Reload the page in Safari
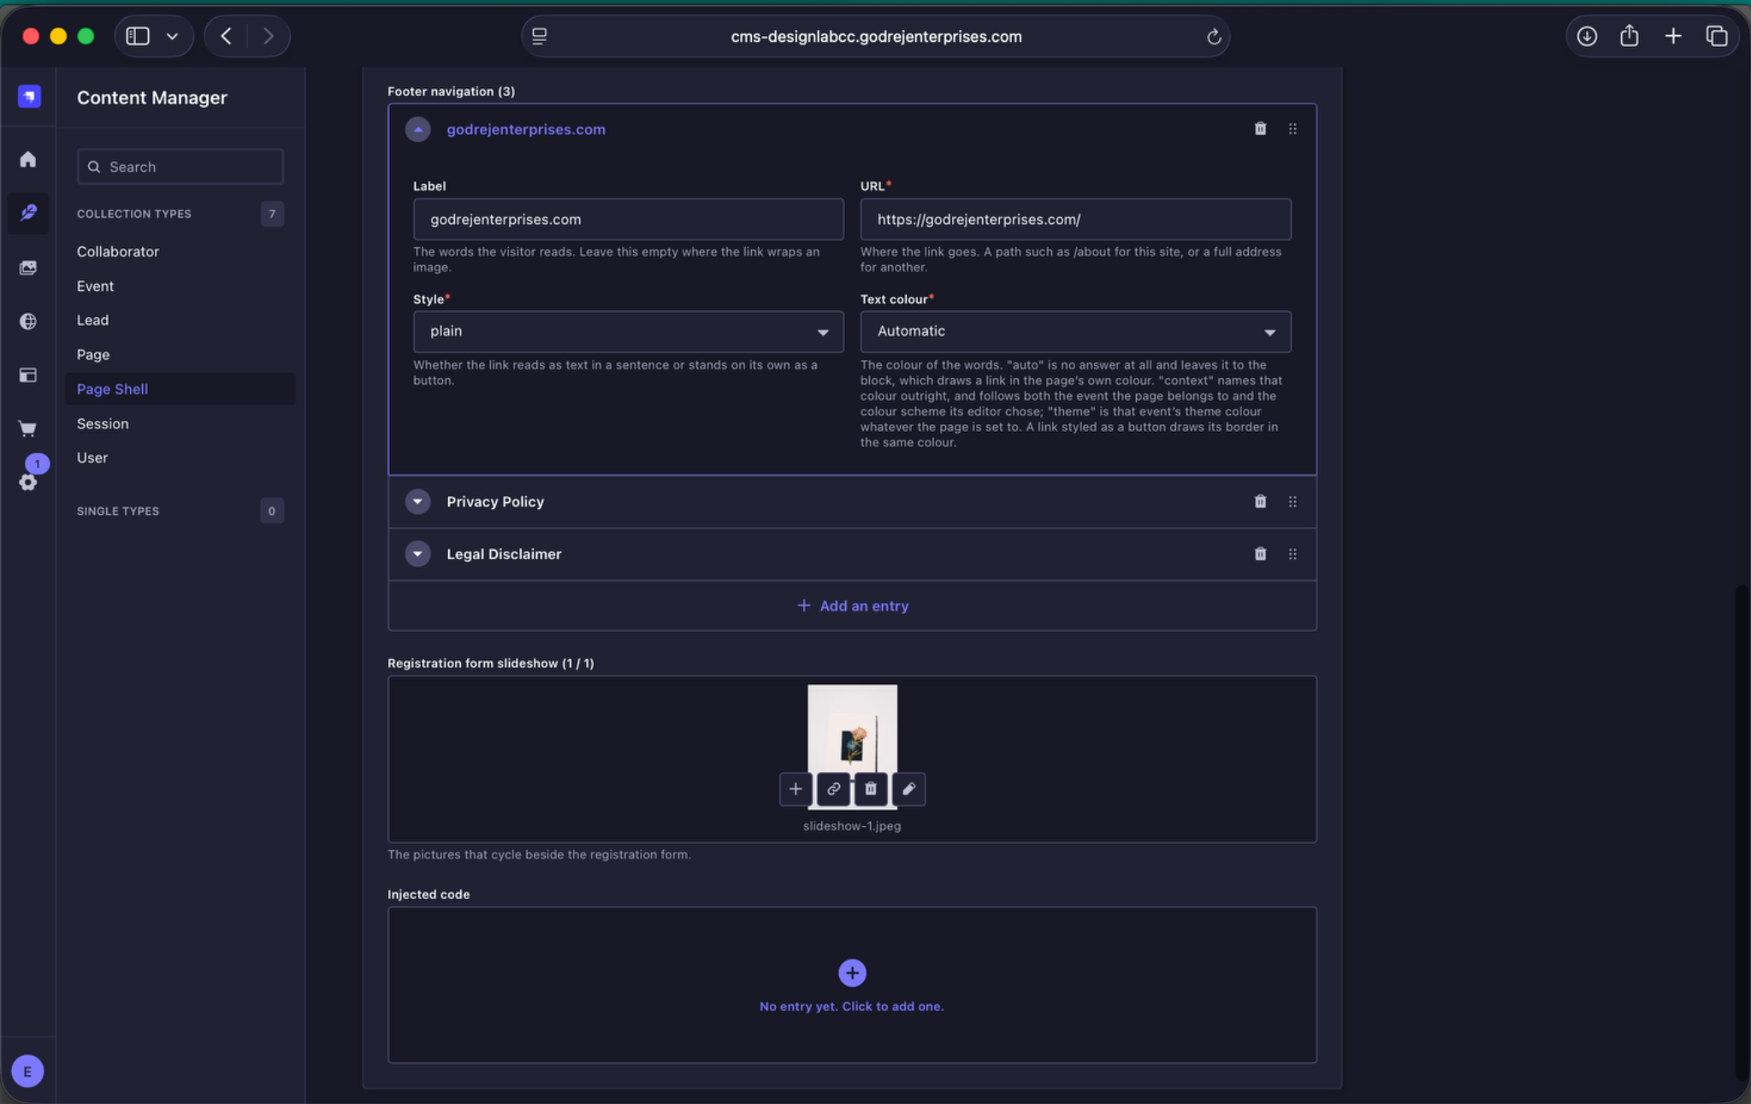Image resolution: width=1751 pixels, height=1104 pixels. 1213,36
